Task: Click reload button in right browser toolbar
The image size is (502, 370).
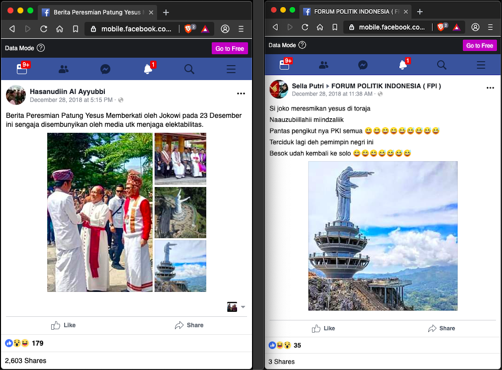Action: click(x=305, y=27)
